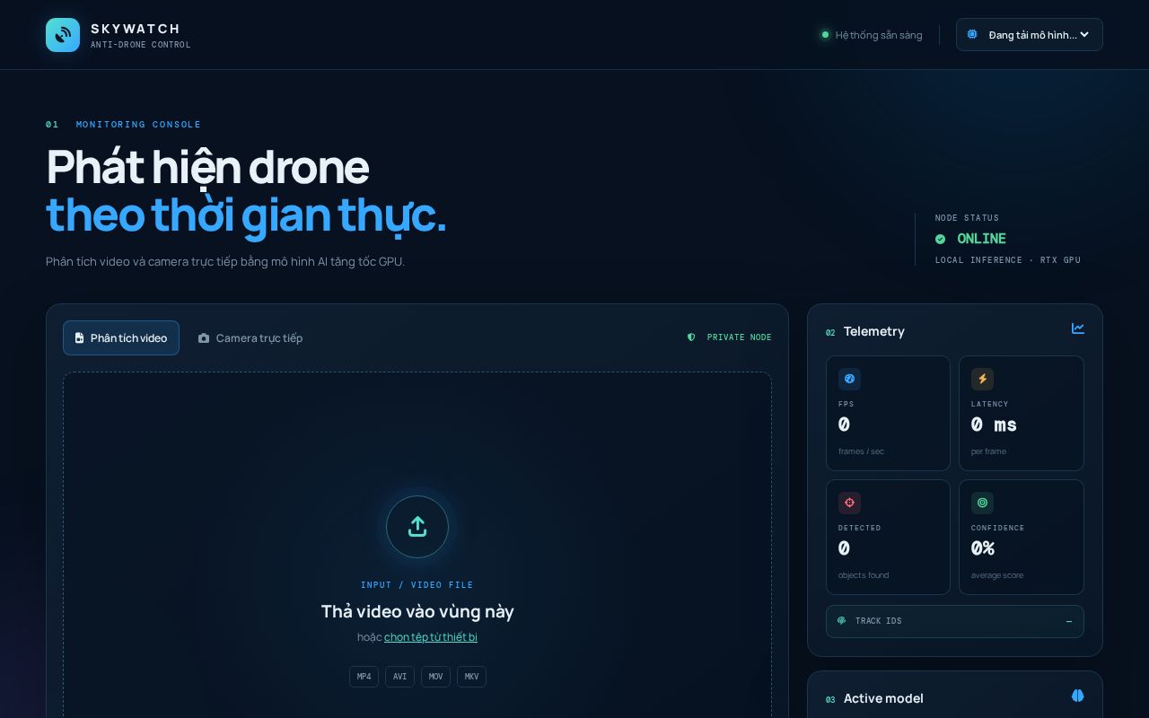The height and width of the screenshot is (718, 1149).
Task: Click the 'Hệ thống sẵn sàng' status text
Action: click(879, 35)
